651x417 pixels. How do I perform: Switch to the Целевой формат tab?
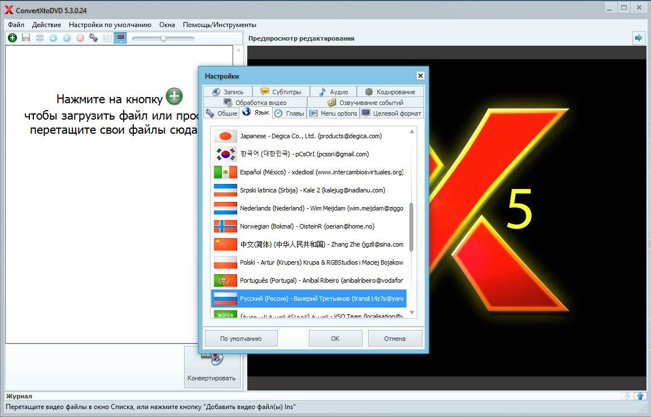coord(391,113)
